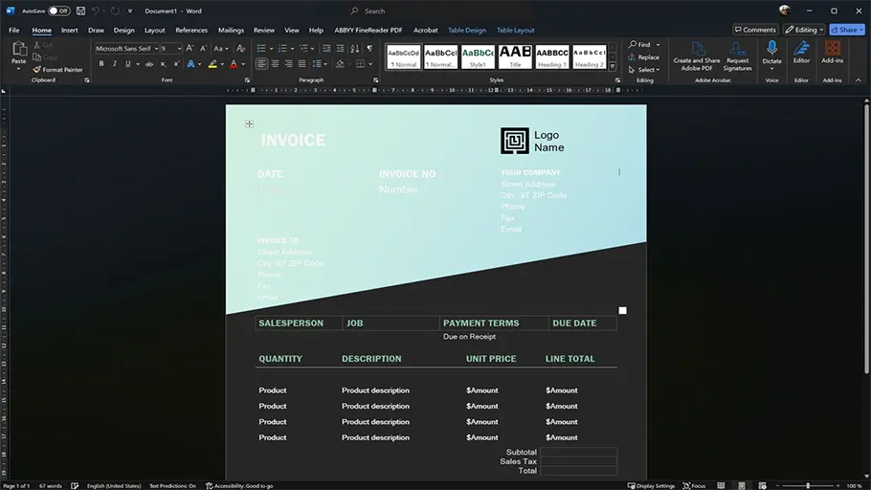Apply bold formatting
This screenshot has width=871, height=490.
point(100,64)
